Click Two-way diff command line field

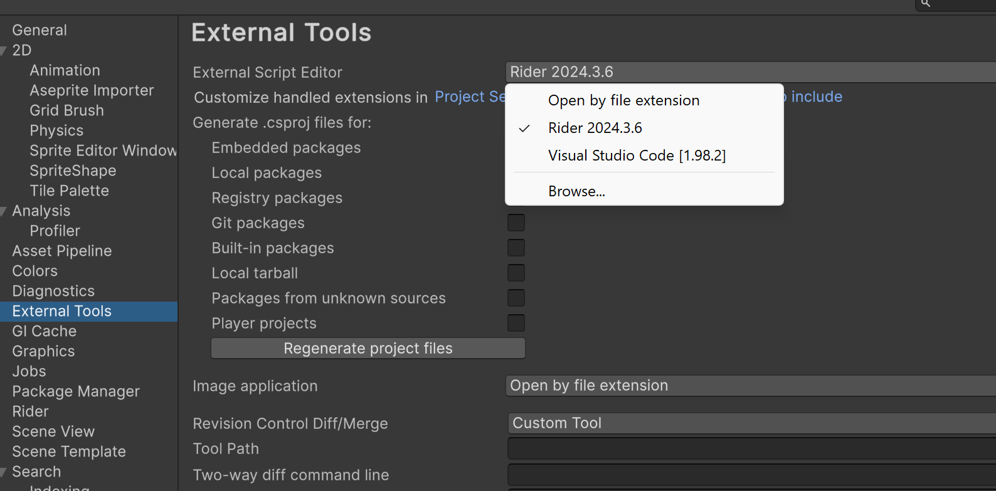tap(752, 475)
